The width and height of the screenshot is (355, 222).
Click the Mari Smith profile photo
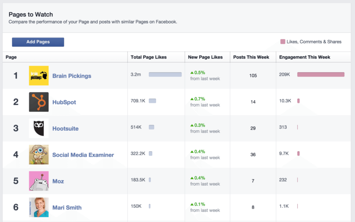coord(39,207)
